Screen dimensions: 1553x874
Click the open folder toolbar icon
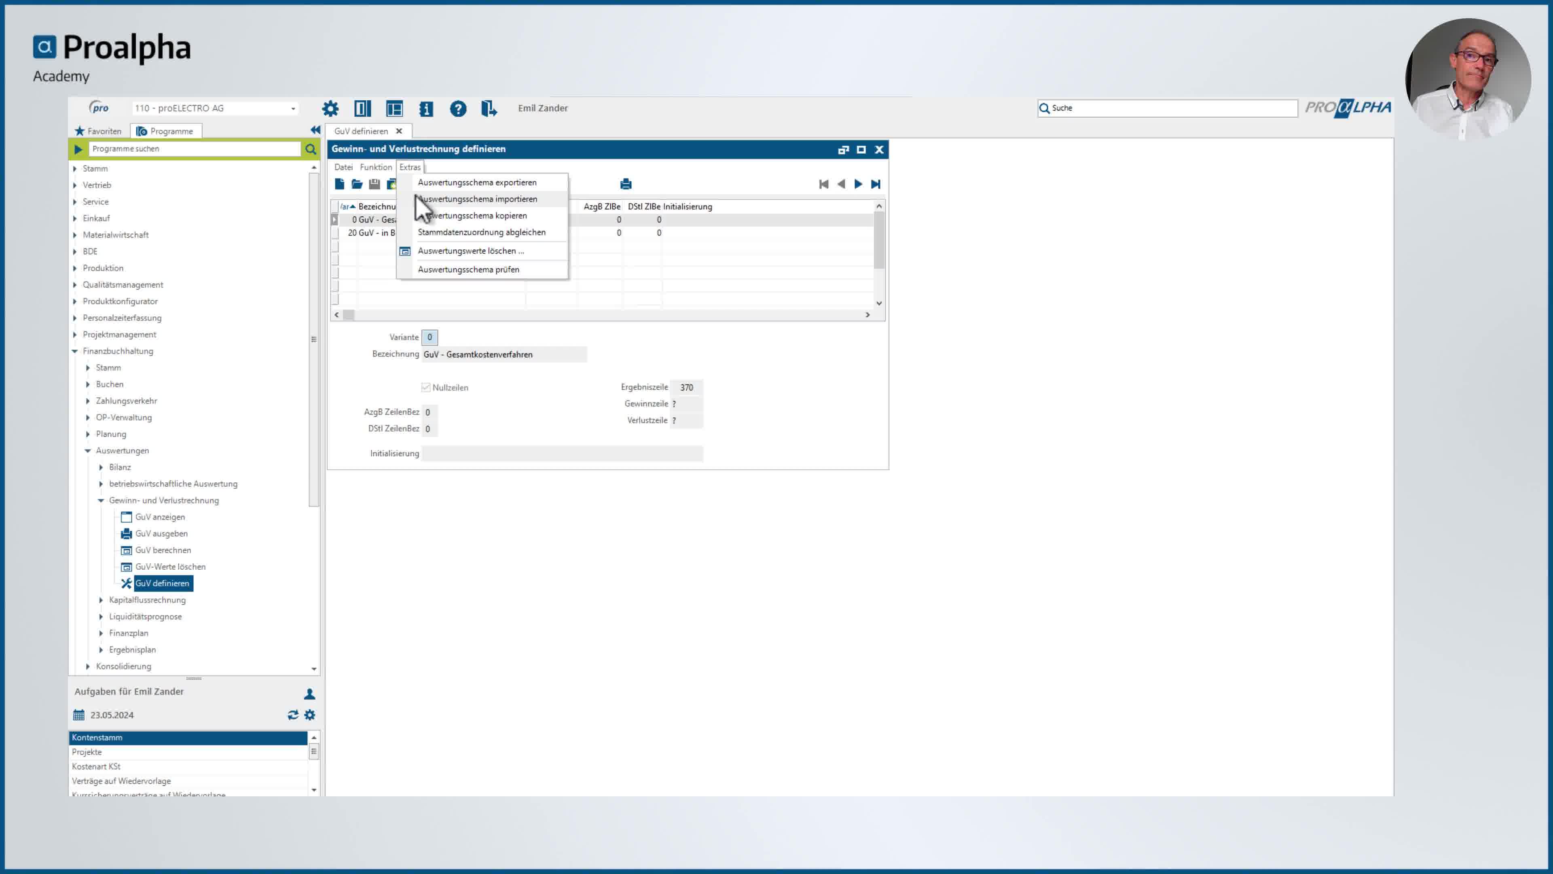coord(357,184)
